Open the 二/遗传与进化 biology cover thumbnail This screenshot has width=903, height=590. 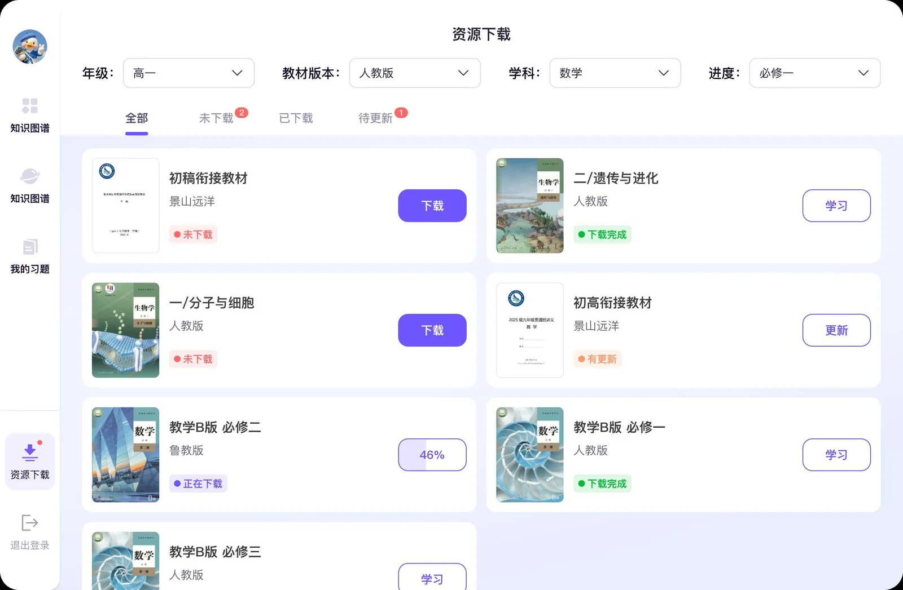tap(530, 206)
